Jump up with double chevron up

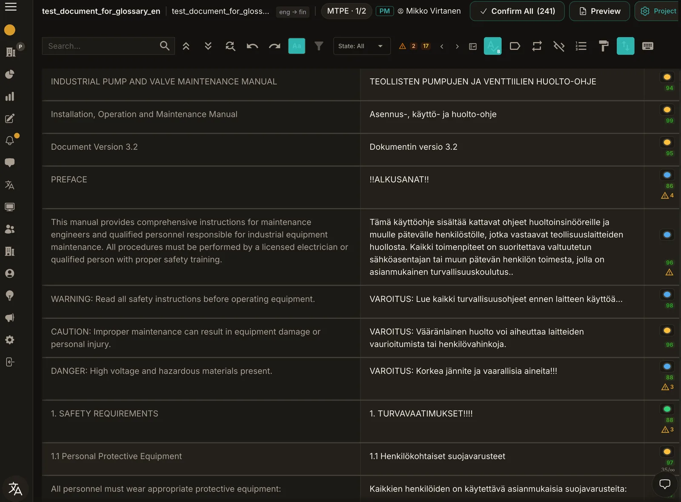(x=186, y=46)
